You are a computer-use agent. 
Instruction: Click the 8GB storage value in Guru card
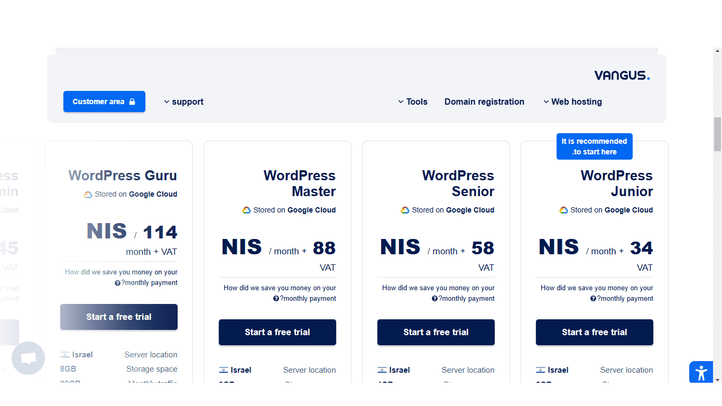pyautogui.click(x=68, y=369)
